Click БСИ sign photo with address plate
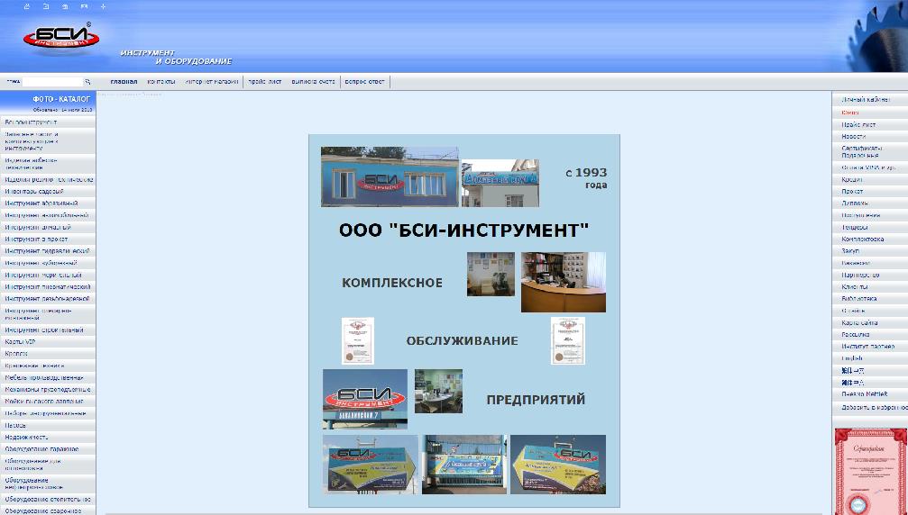 click(x=365, y=400)
